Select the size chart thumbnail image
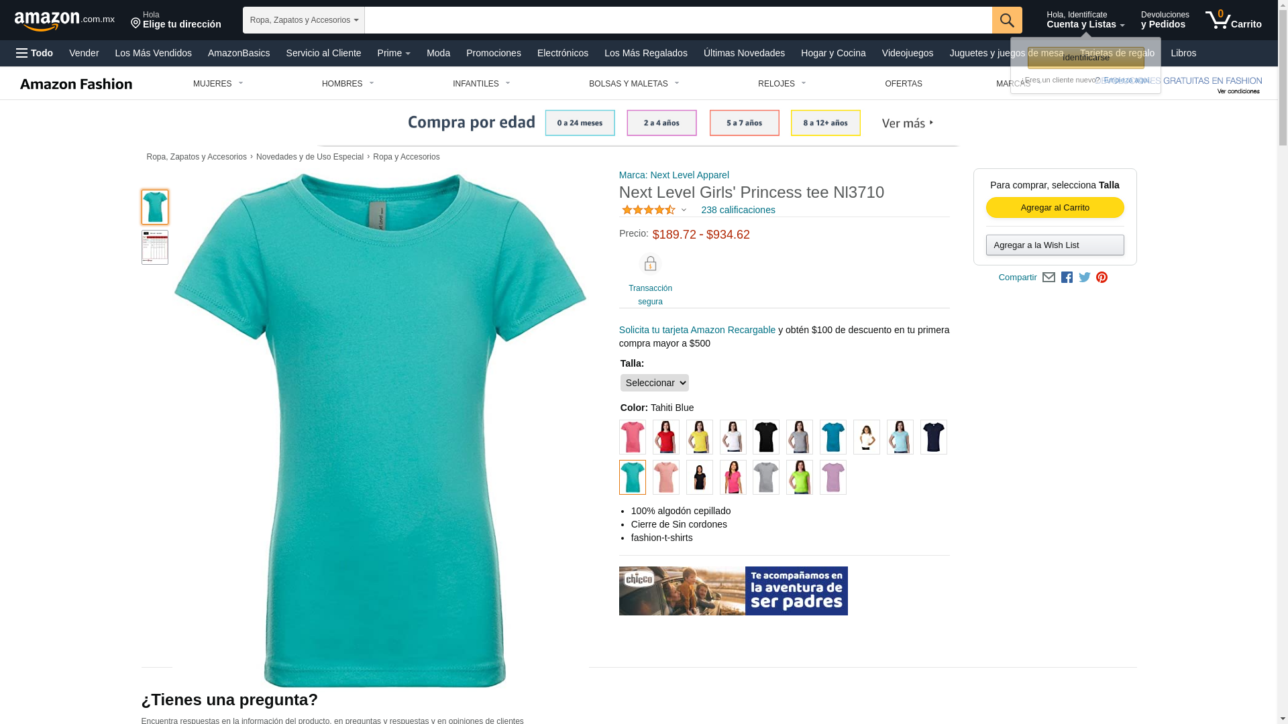 coord(155,247)
